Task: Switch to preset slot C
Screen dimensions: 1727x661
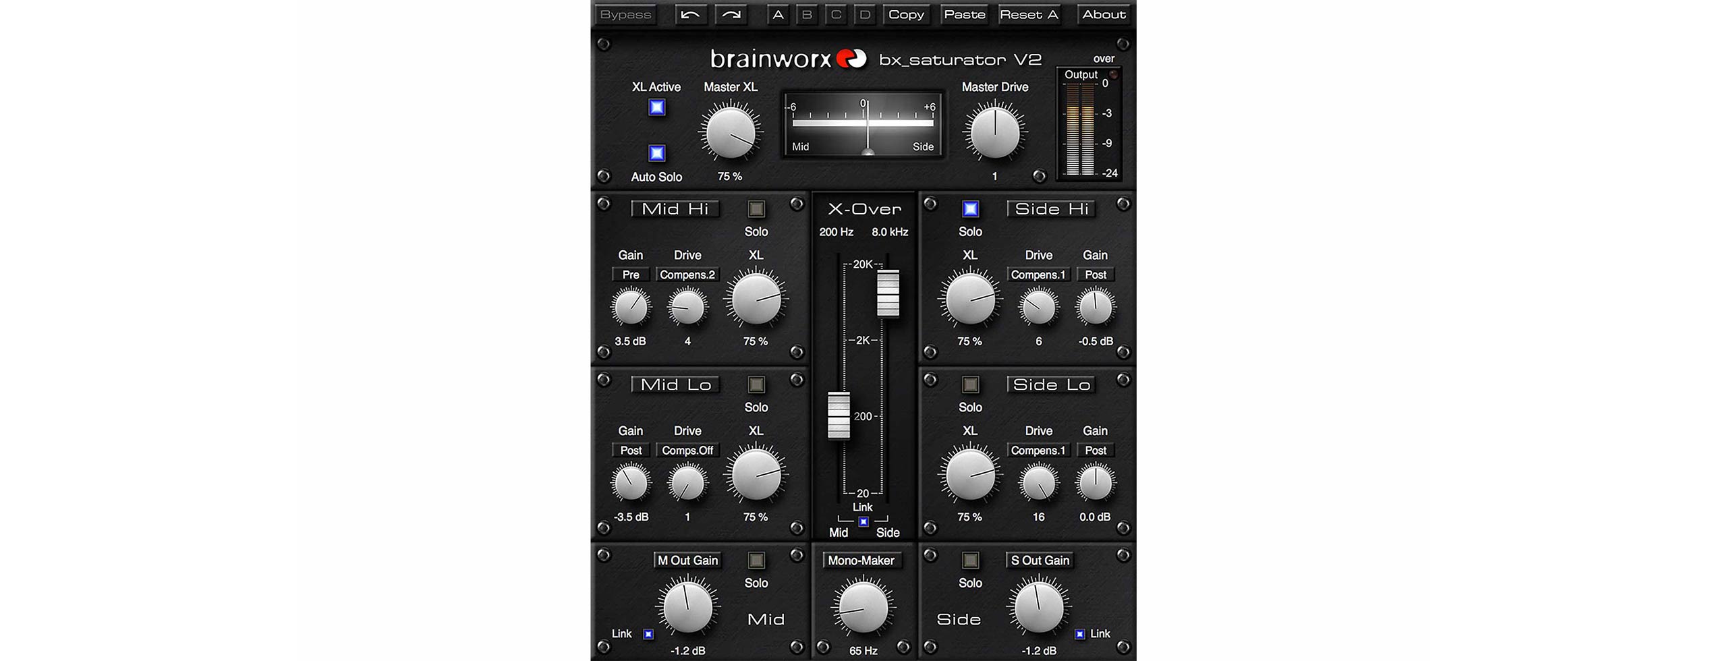Action: click(836, 15)
